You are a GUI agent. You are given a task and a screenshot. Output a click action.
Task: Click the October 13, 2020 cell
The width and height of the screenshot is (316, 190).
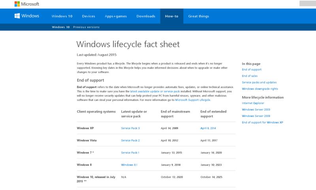pos(172,177)
